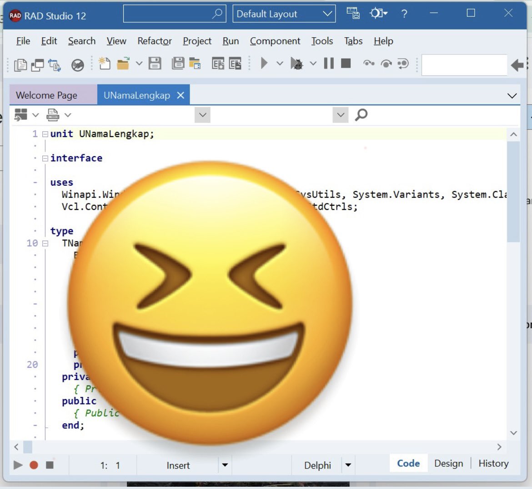Viewport: 532px width, 489px height.
Task: Click the View Form toolbar icon
Action: 37,64
